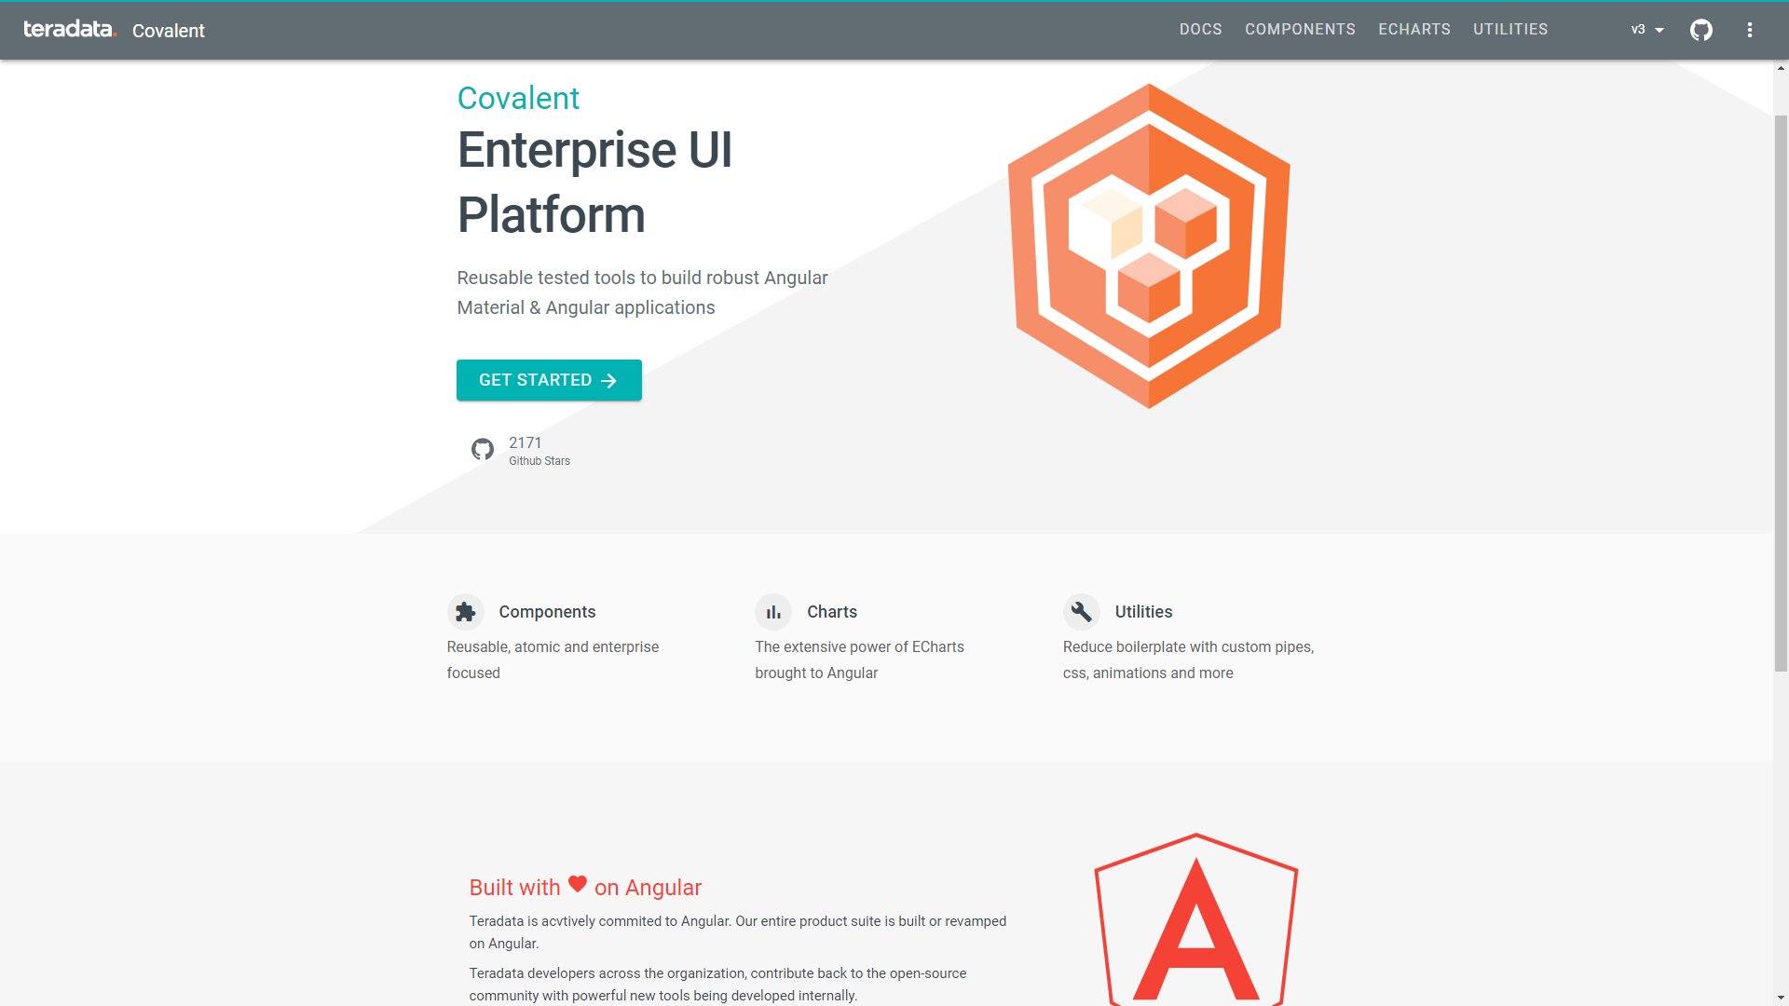Click the Components puzzle piece icon
Screen dimensions: 1789x1006
click(466, 612)
